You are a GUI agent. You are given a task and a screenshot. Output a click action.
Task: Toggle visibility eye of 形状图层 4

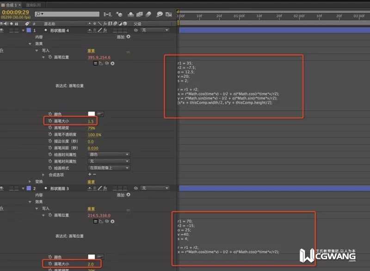coord(2,30)
